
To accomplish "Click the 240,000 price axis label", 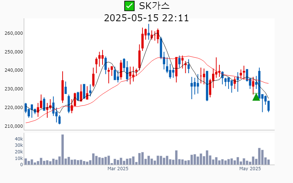I will [14, 70].
